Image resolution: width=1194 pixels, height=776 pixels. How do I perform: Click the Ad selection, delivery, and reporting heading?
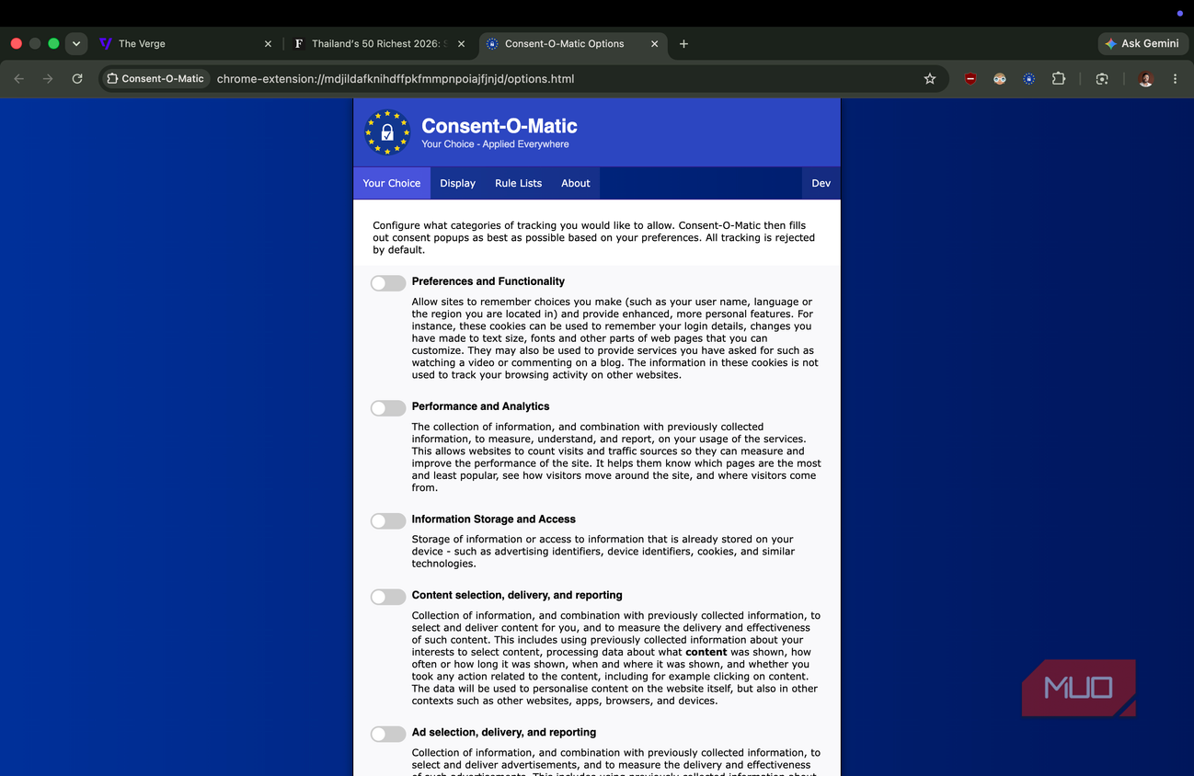[504, 733]
